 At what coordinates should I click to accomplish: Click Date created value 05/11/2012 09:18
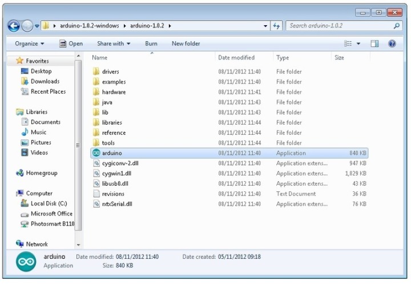point(239,257)
